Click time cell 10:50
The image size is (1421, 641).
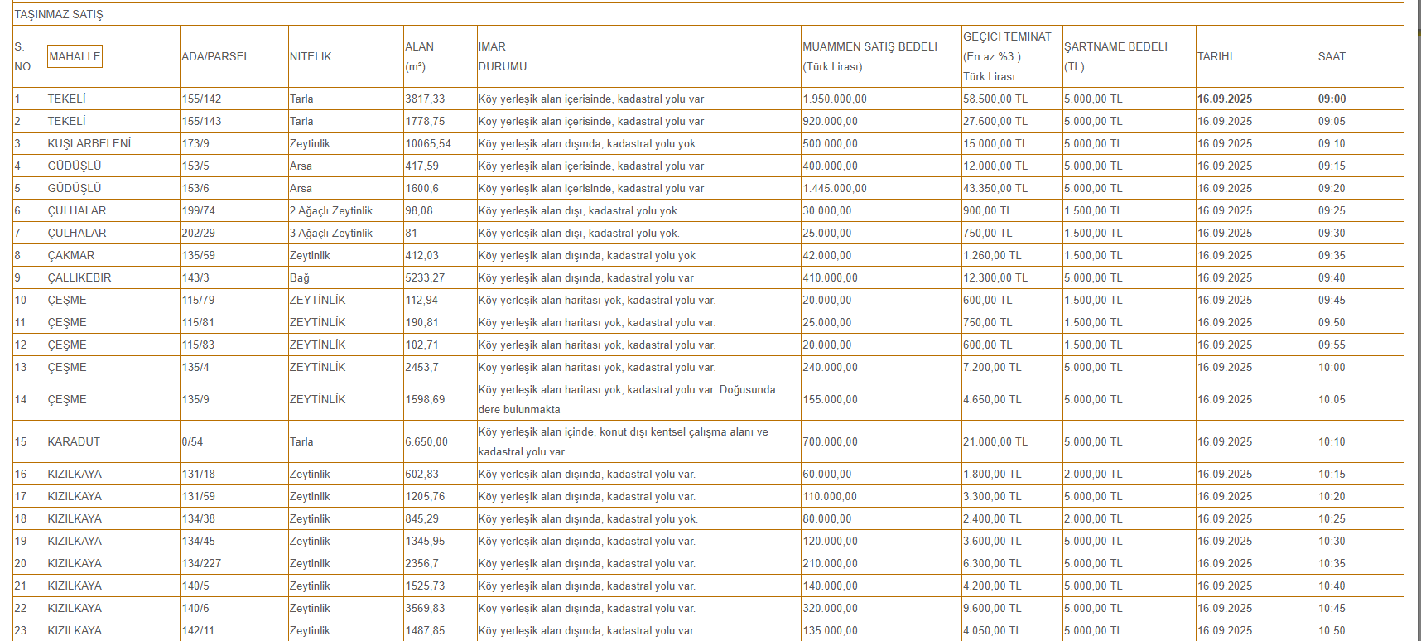pyautogui.click(x=1332, y=630)
